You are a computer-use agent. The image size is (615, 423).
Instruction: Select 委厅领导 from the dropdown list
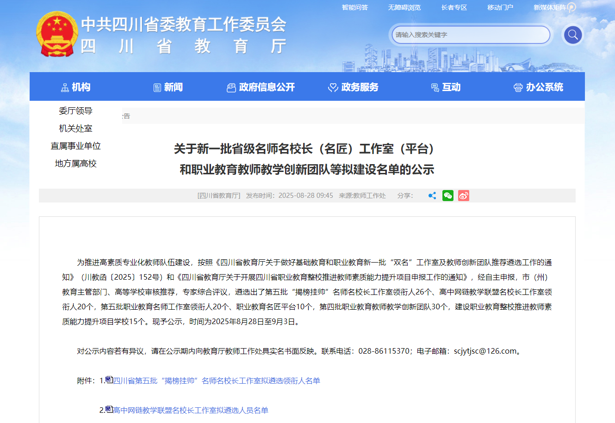click(76, 111)
